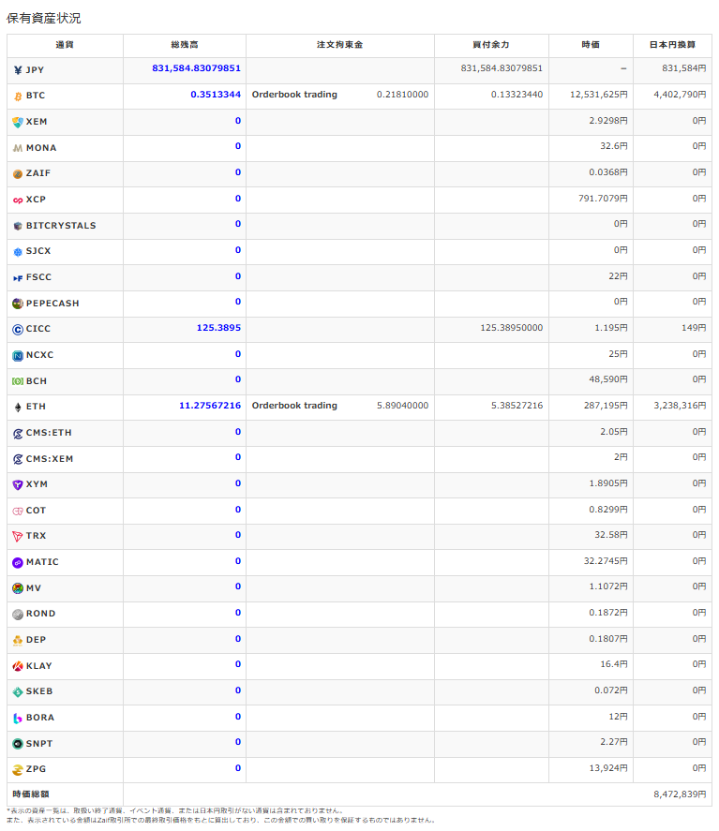719x831 pixels.
Task: Click the 日本円換算 column header
Action: point(672,45)
